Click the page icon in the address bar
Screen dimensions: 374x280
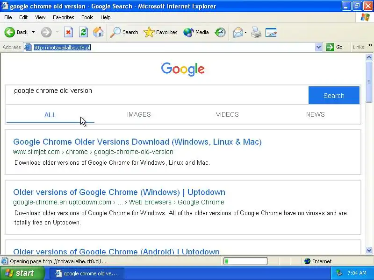pos(28,48)
